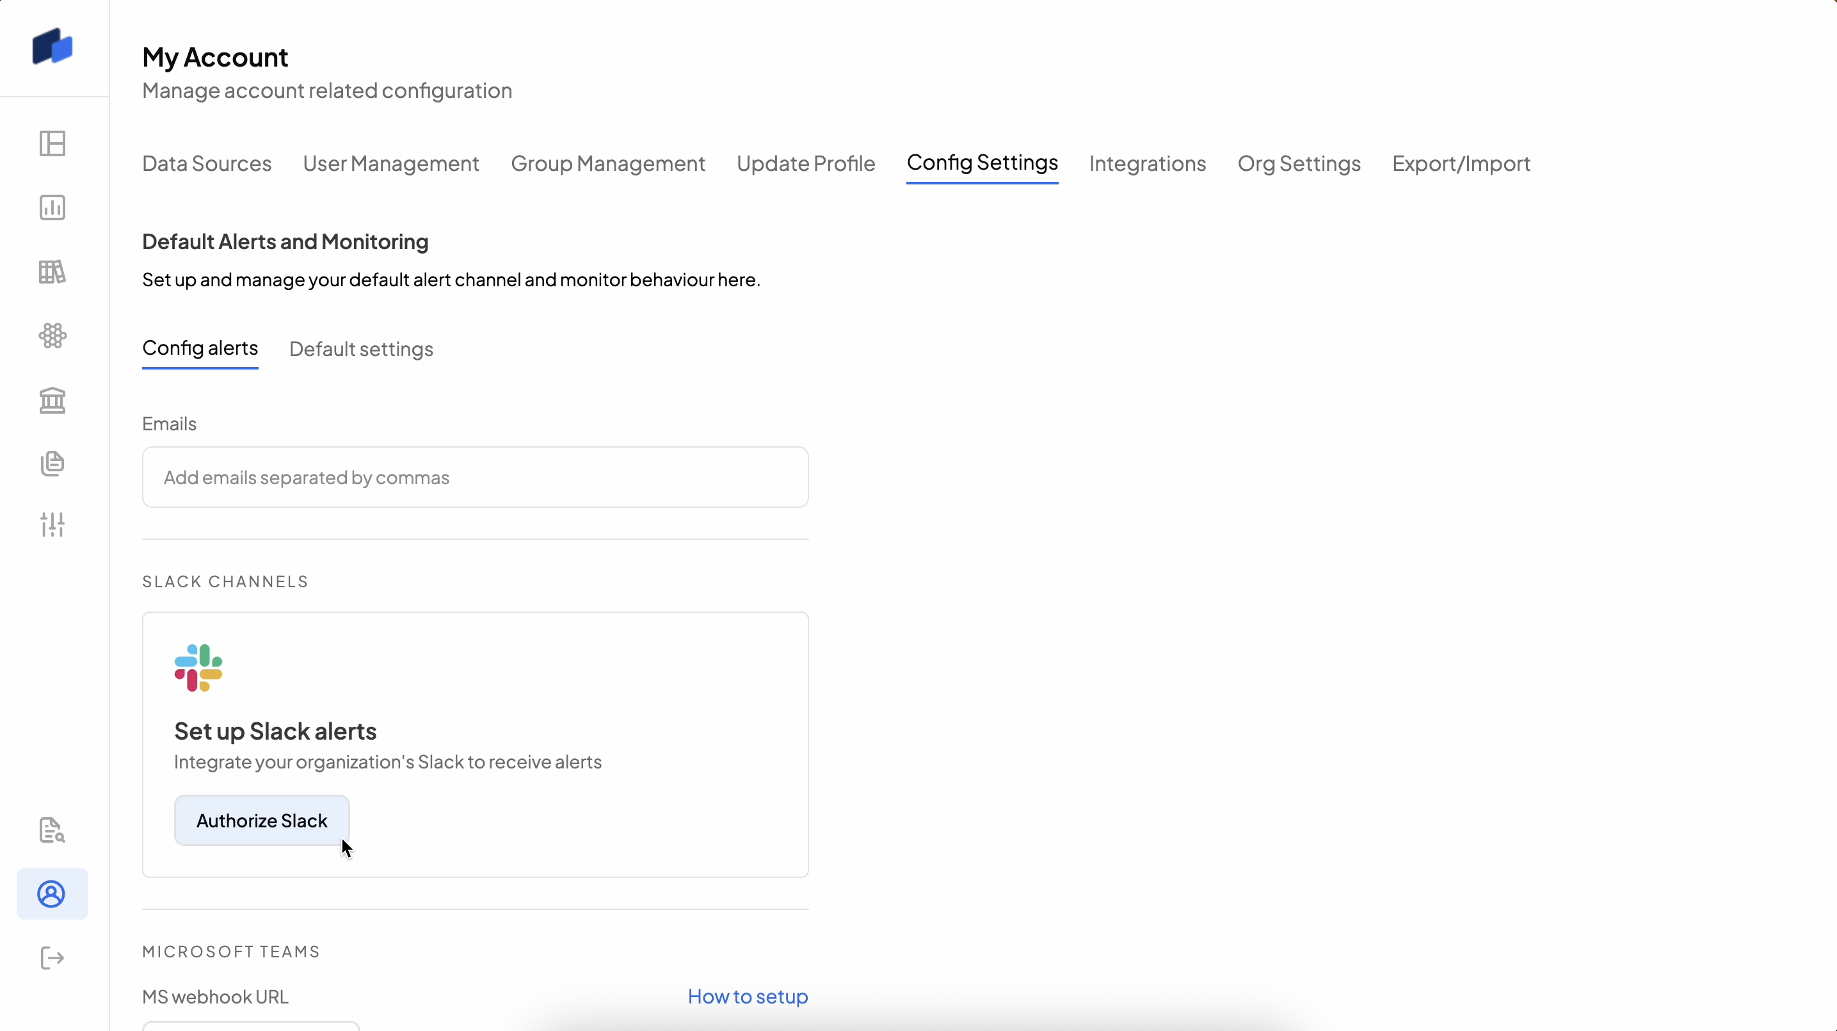Viewport: 1837px width, 1031px height.
Task: Open the User Management tab
Action: click(x=391, y=163)
